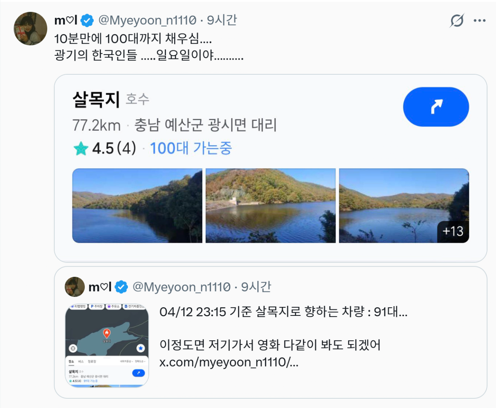Click the verified badge beside top m♡l name
Image resolution: width=496 pixels, height=408 pixels.
pyautogui.click(x=87, y=21)
